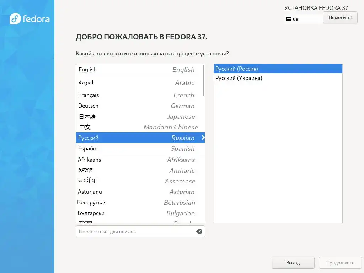Select English in the language list
364x273 pixels.
point(139,70)
